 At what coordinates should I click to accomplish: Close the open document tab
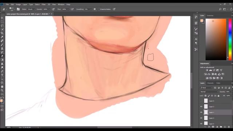point(52,14)
